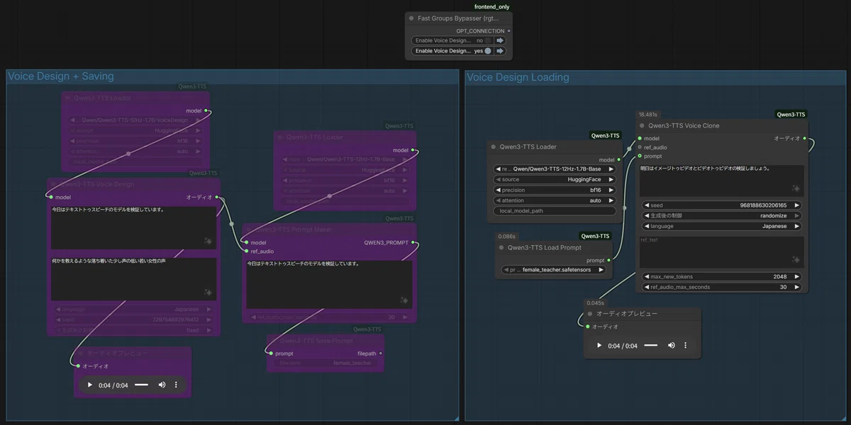
Task: Click audio progress bar in Voice Design Loading preview
Action: pos(650,346)
